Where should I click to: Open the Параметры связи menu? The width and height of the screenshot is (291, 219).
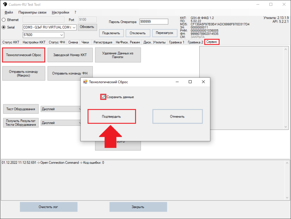(33, 12)
